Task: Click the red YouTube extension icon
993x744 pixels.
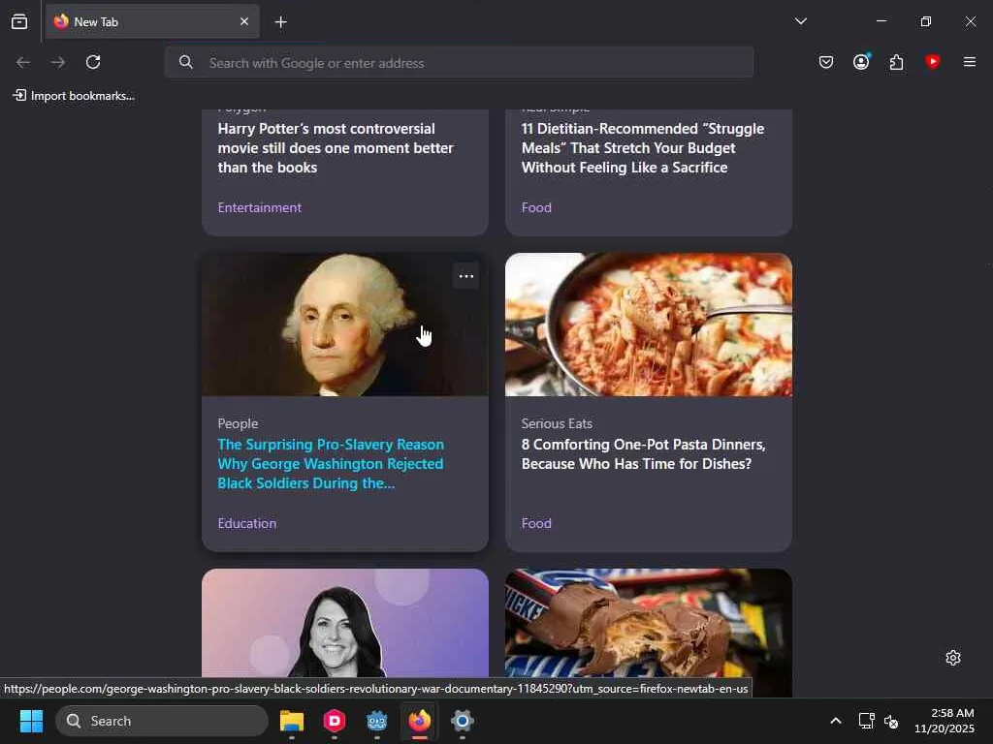Action: 932,61
